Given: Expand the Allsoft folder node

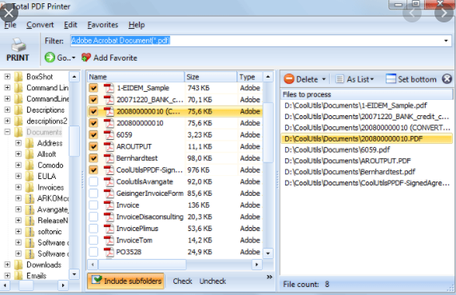Looking at the screenshot, I should click(x=18, y=154).
